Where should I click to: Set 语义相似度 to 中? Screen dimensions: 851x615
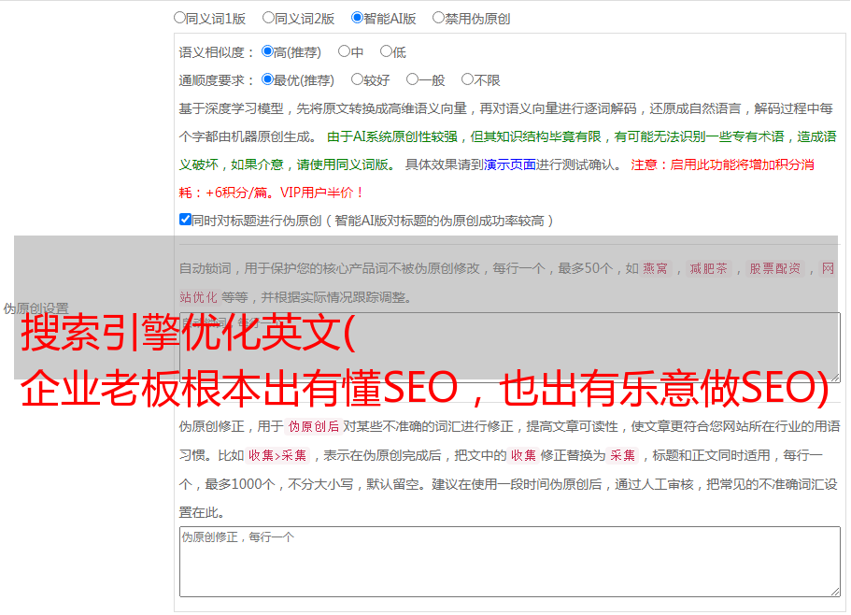tap(344, 51)
